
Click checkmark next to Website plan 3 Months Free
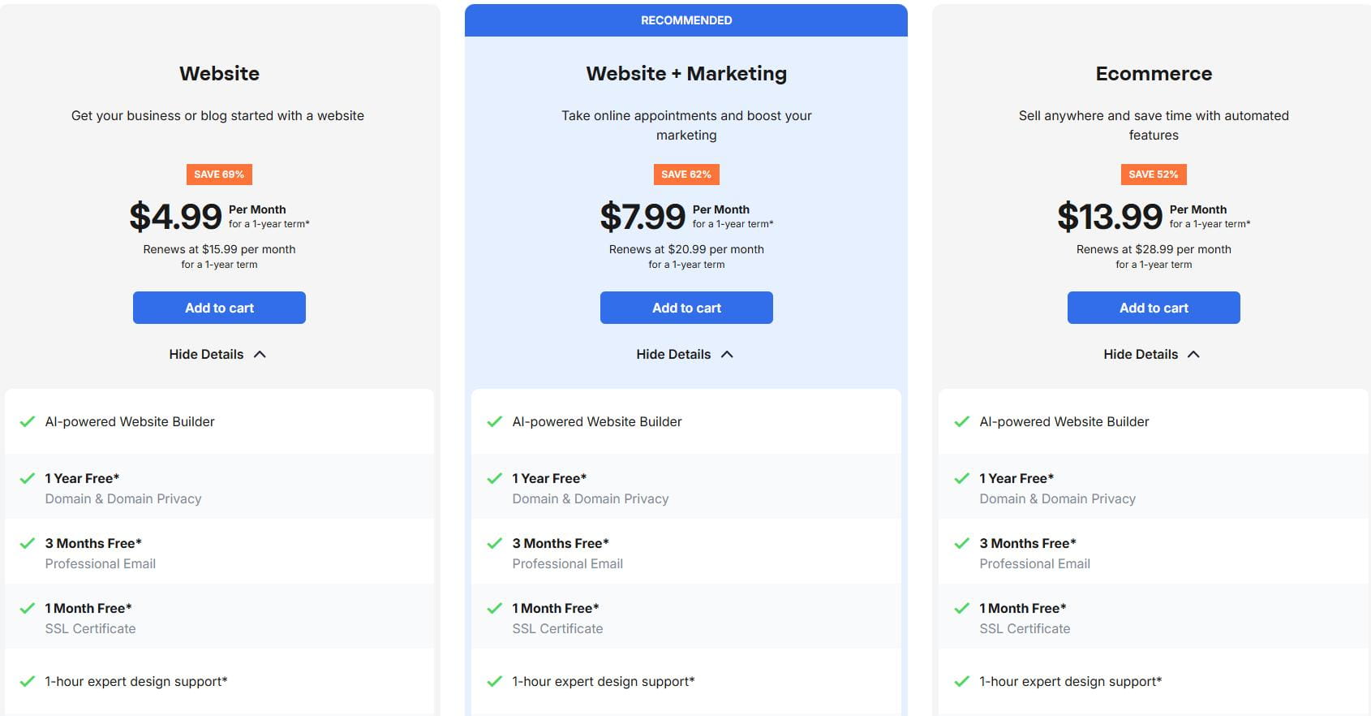[28, 543]
